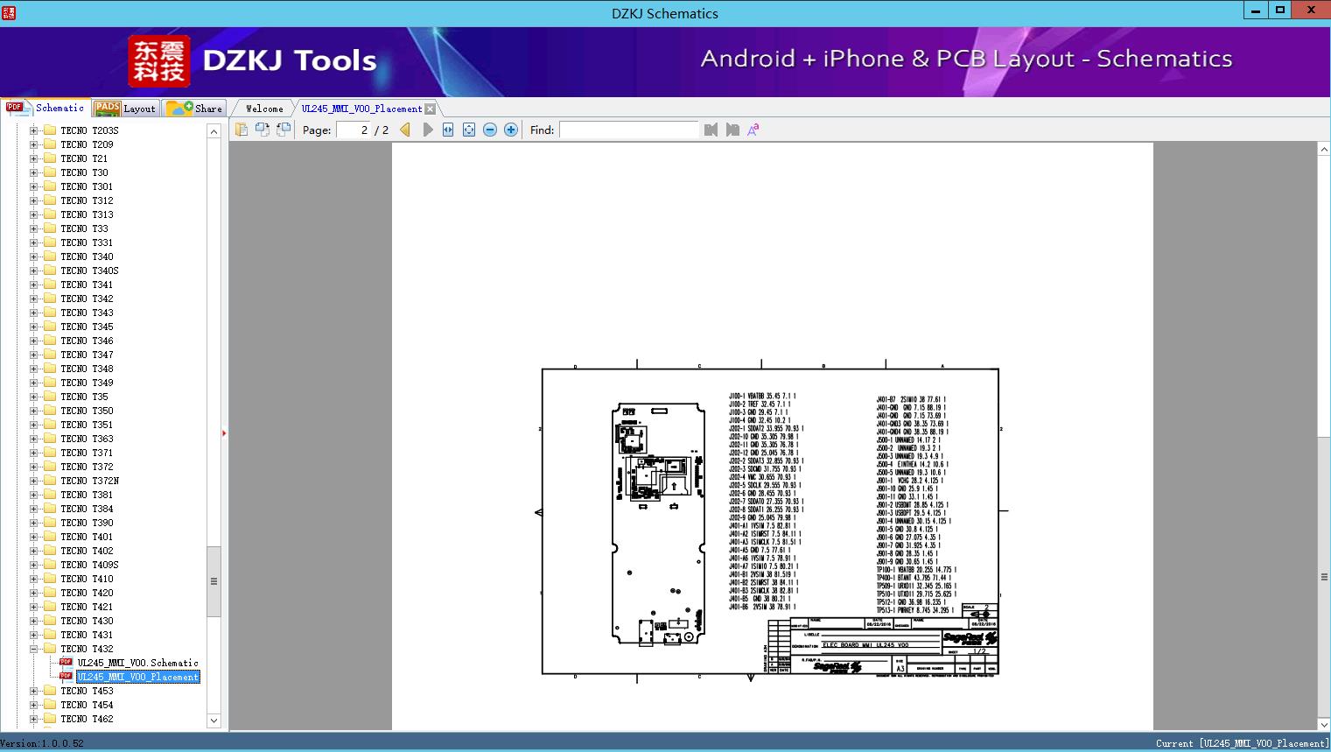Close the UL245_MMI_V00_Placement tab

tap(430, 109)
